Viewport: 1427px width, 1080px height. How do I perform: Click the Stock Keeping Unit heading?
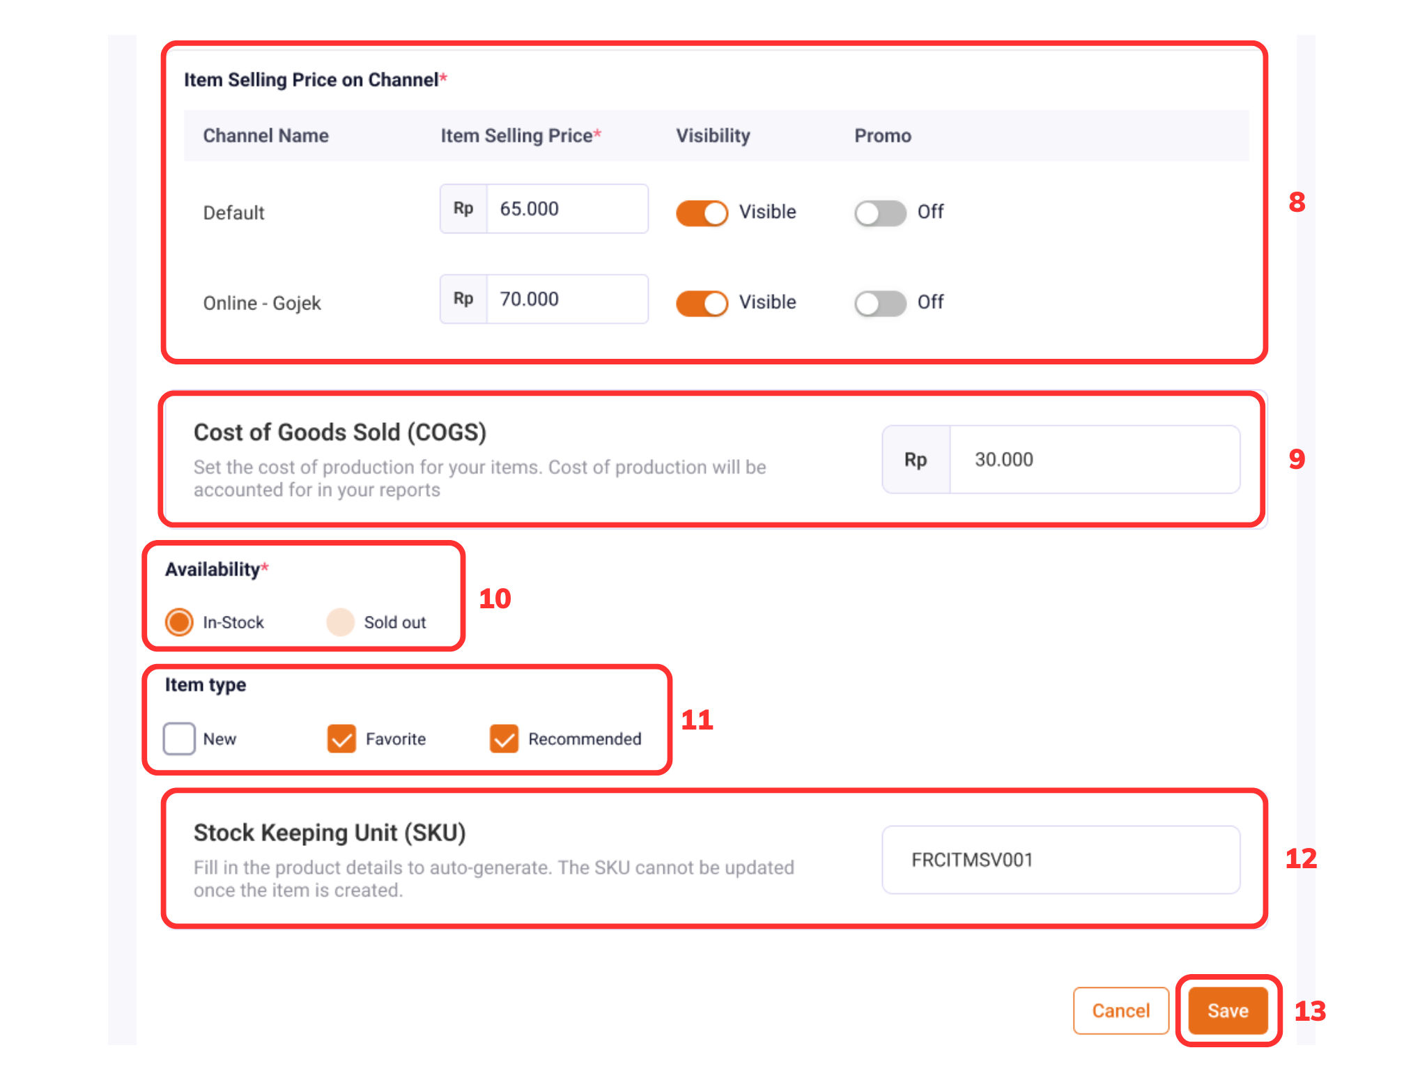(x=330, y=832)
